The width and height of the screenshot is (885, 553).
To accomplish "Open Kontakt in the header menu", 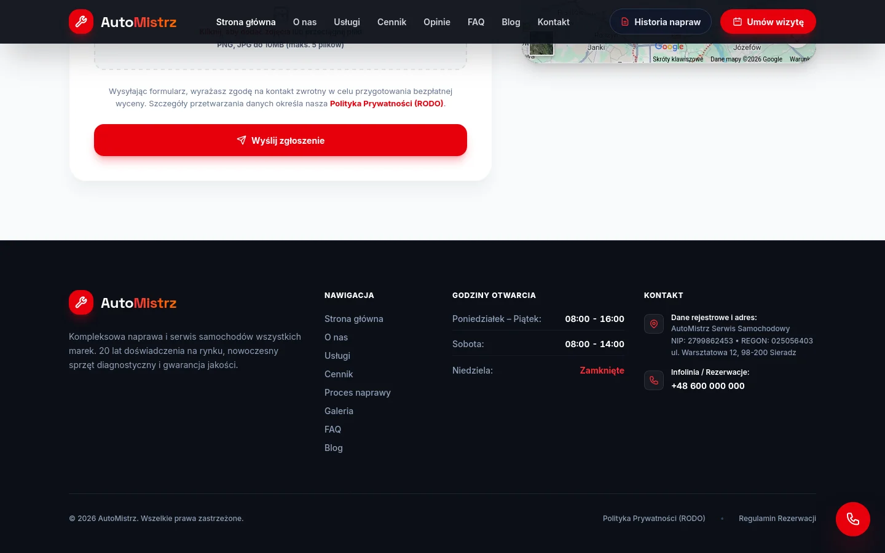I will point(554,22).
